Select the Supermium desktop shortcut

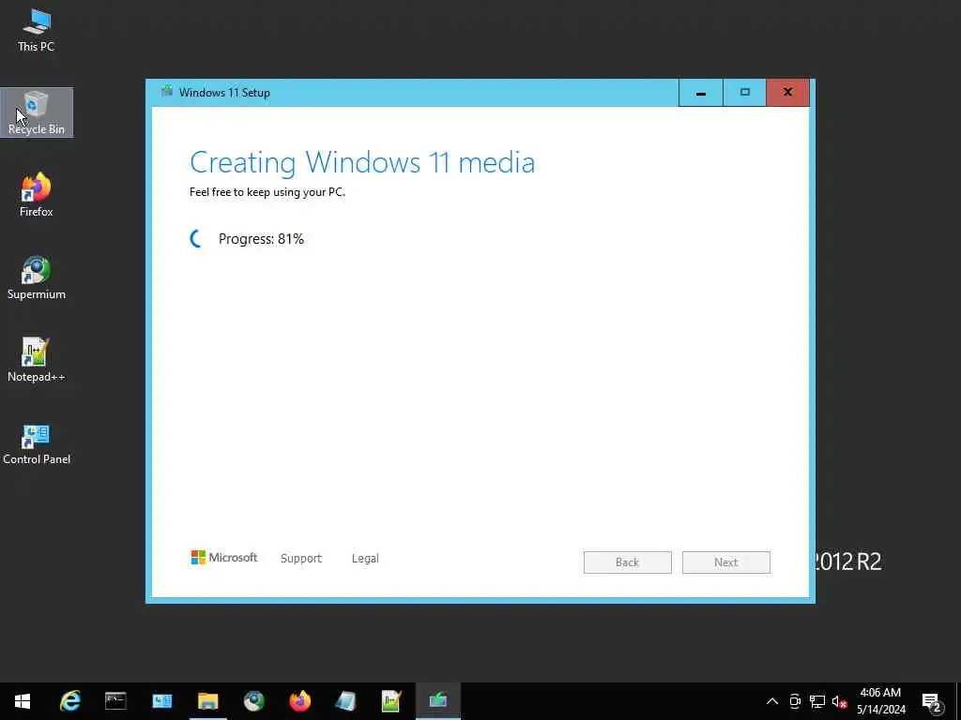pos(37,277)
